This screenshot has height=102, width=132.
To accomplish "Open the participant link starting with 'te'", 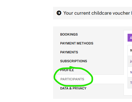I will click(x=131, y=72).
